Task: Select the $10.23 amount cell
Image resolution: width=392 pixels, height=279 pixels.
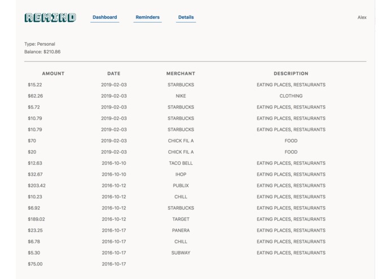Action: (x=35, y=197)
